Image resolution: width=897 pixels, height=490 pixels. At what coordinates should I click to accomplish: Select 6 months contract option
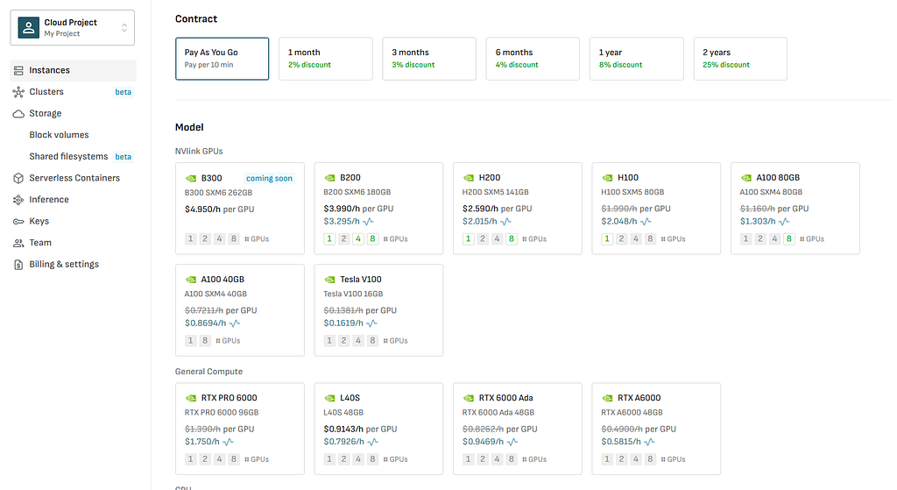tap(533, 59)
